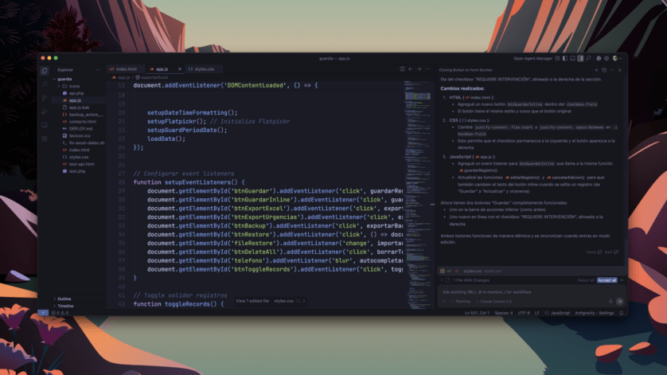667x375 pixels.
Task: Click exportarExcel breadcrumb symbol
Action: click(152, 77)
